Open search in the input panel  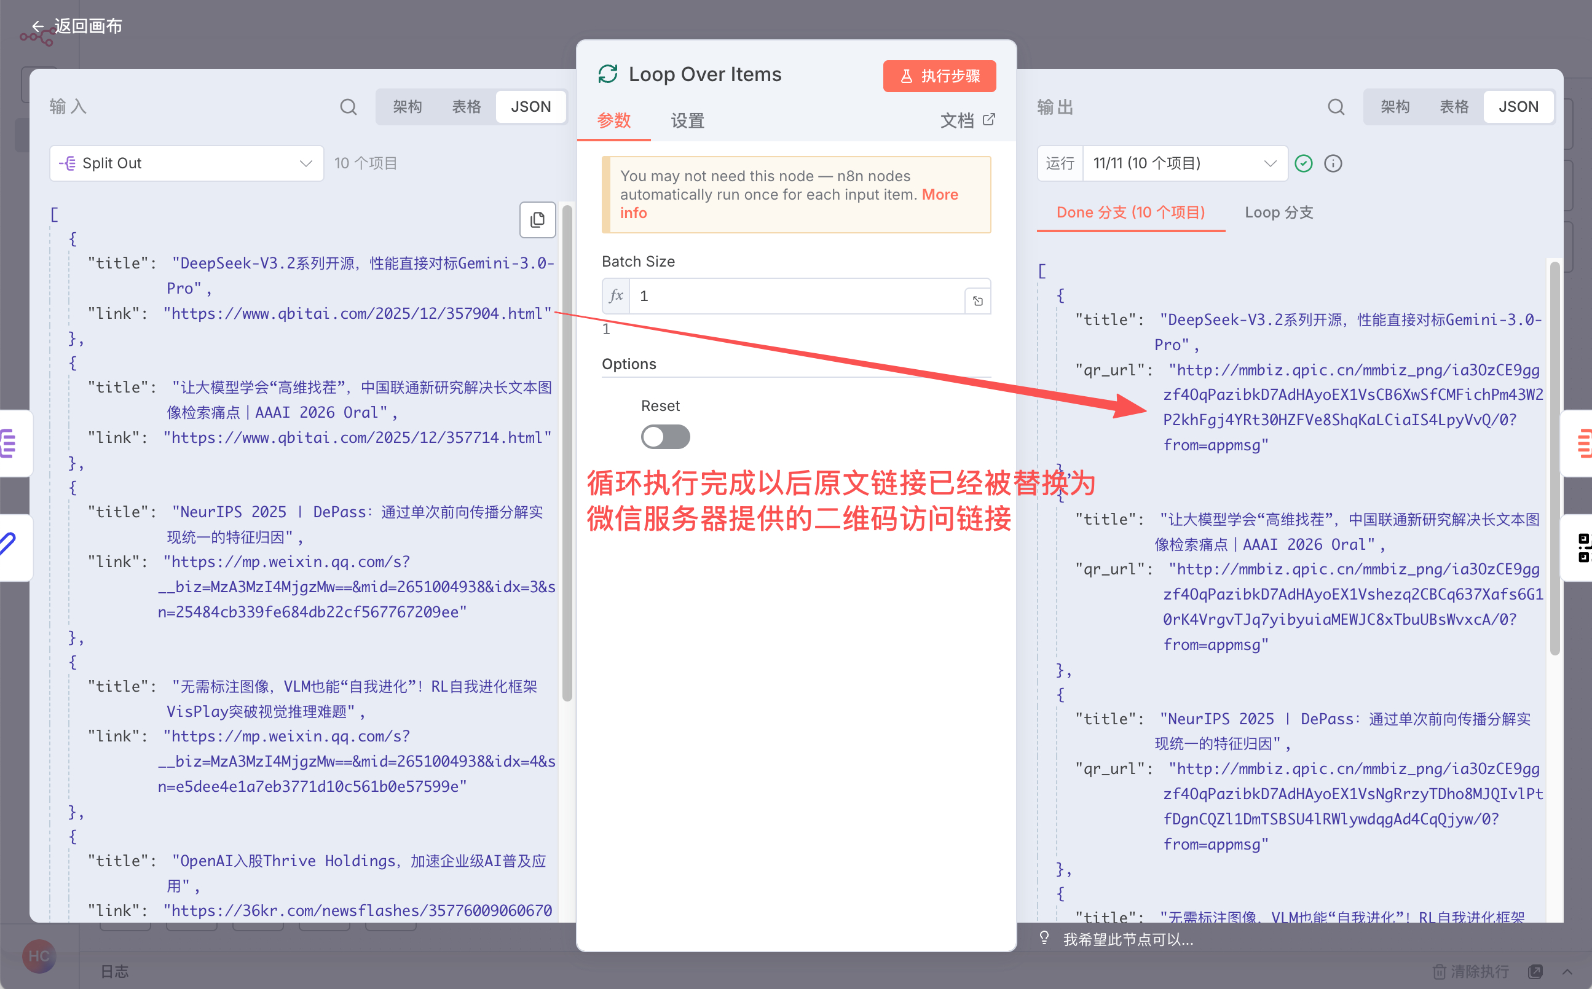point(348,107)
